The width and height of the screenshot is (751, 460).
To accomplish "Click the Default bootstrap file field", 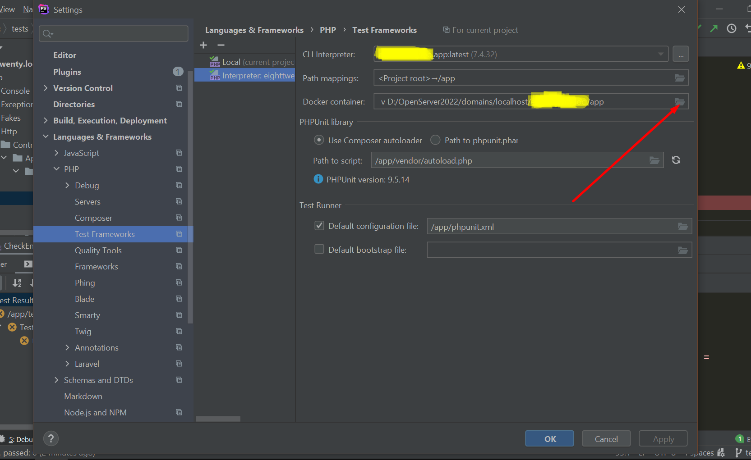I will (559, 250).
